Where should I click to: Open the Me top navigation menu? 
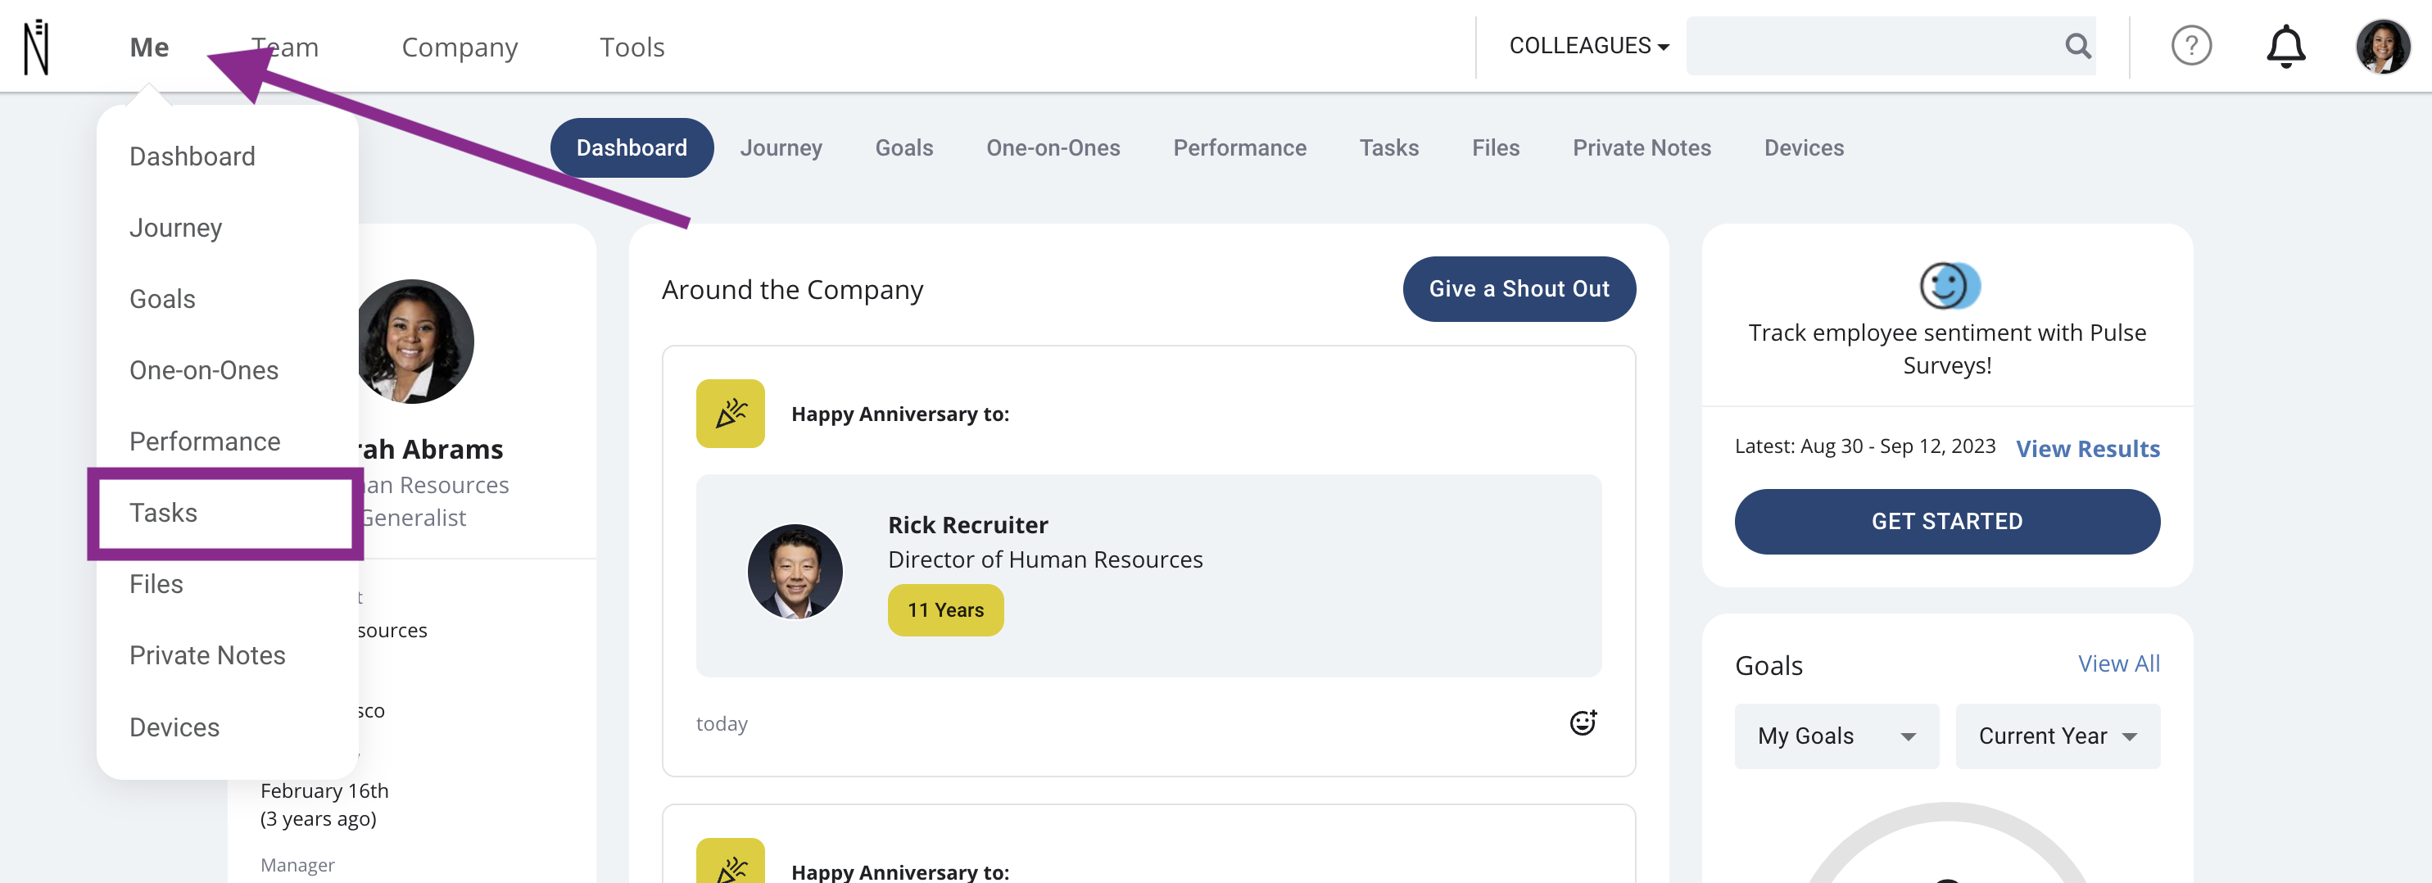pyautogui.click(x=149, y=48)
